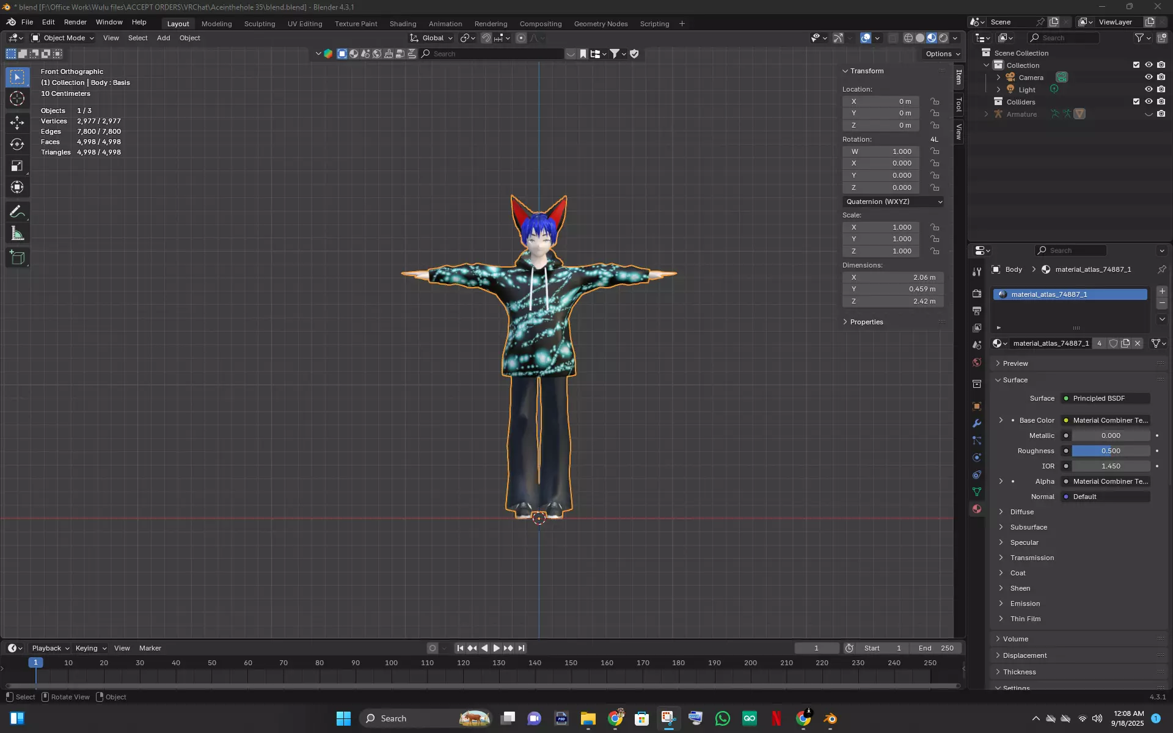Switch to the Sculpting workspace tab

(x=260, y=24)
